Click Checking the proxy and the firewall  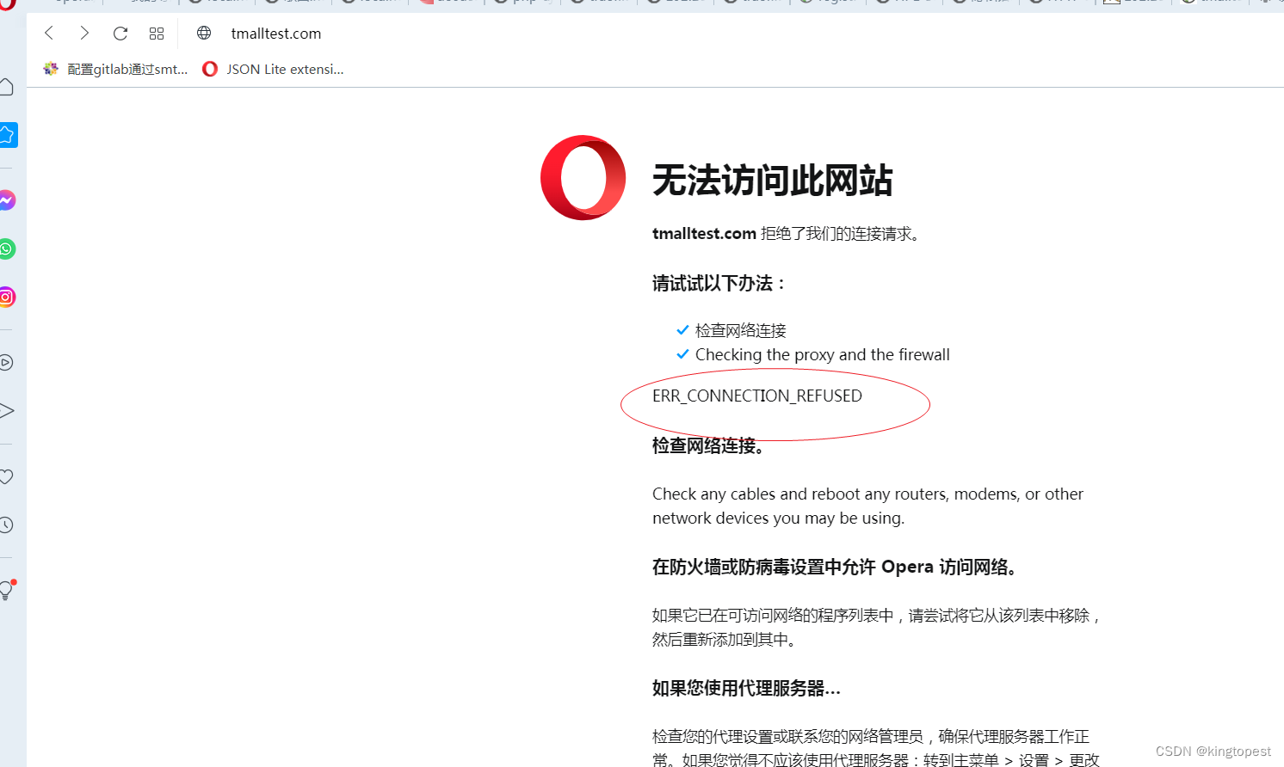[823, 354]
